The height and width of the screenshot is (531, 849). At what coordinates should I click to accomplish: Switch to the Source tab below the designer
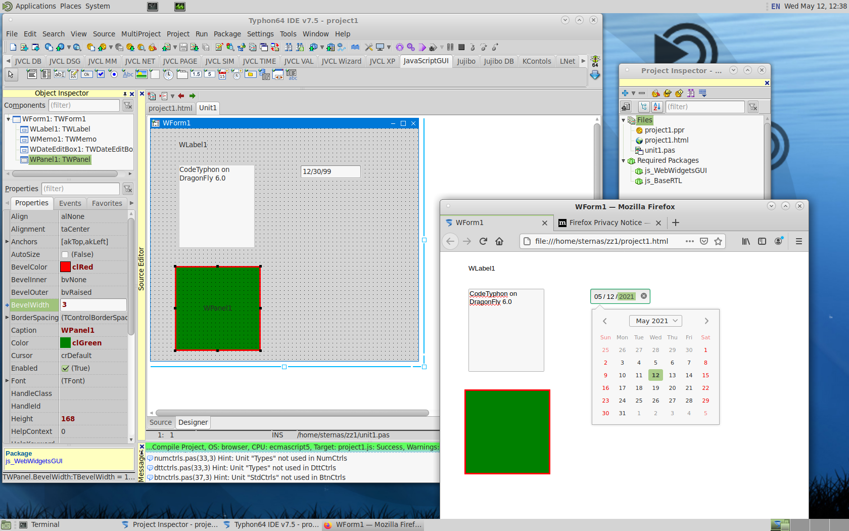[x=161, y=422]
